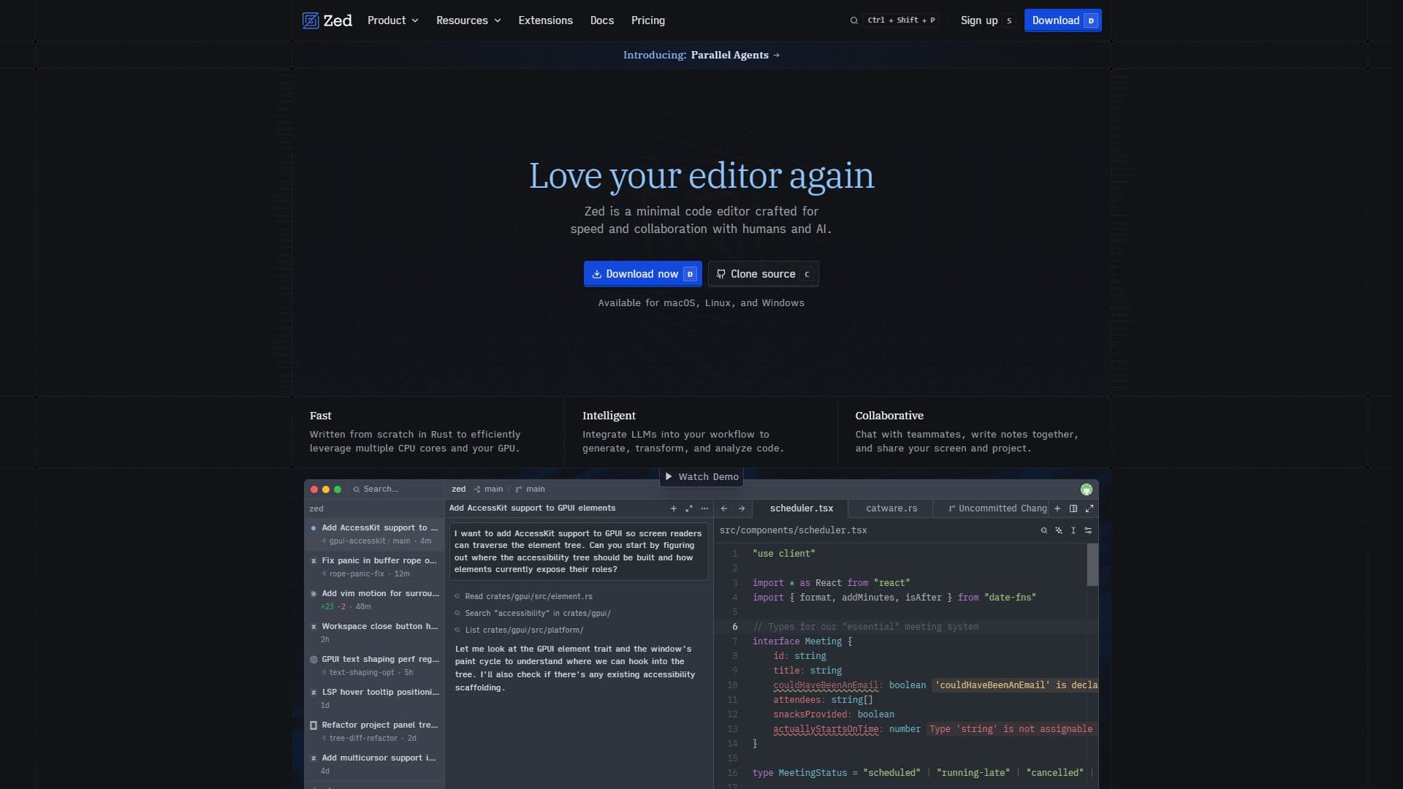Open the site search magnifier icon
Image resolution: width=1403 pixels, height=789 pixels.
[x=853, y=20]
